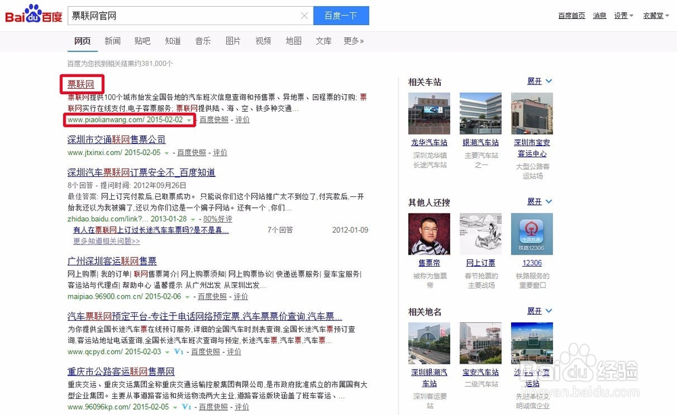
Task: Click the 宝安汽车站 thumbnail under 相关地名
Action: click(x=481, y=343)
